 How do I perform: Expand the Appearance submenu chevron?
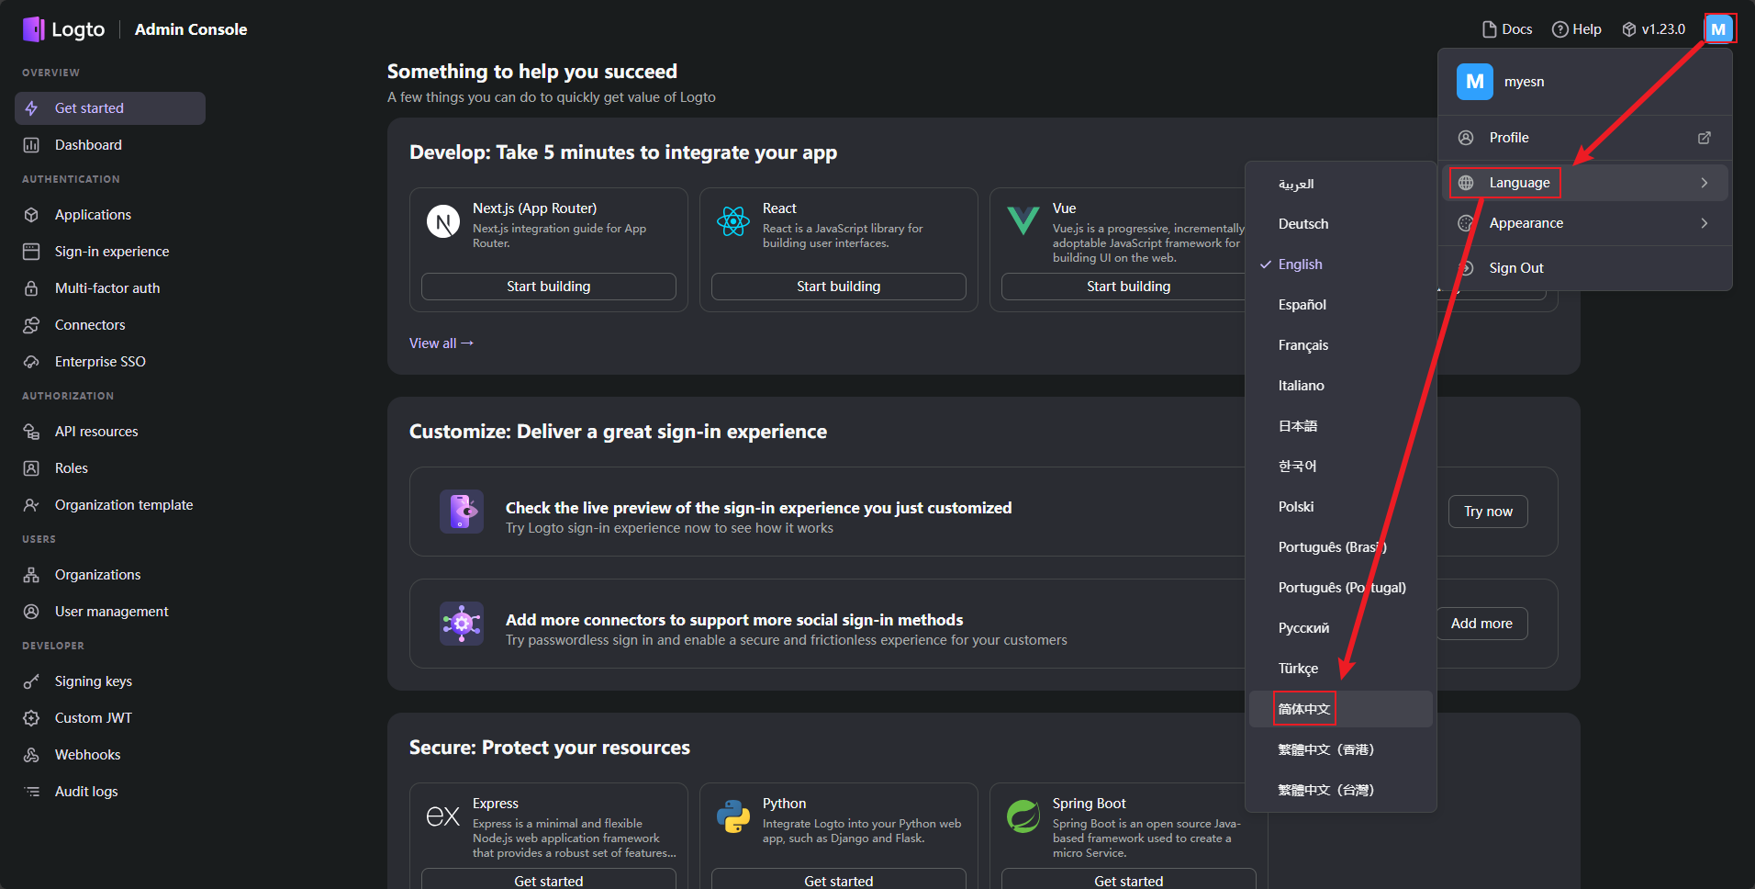(x=1704, y=223)
